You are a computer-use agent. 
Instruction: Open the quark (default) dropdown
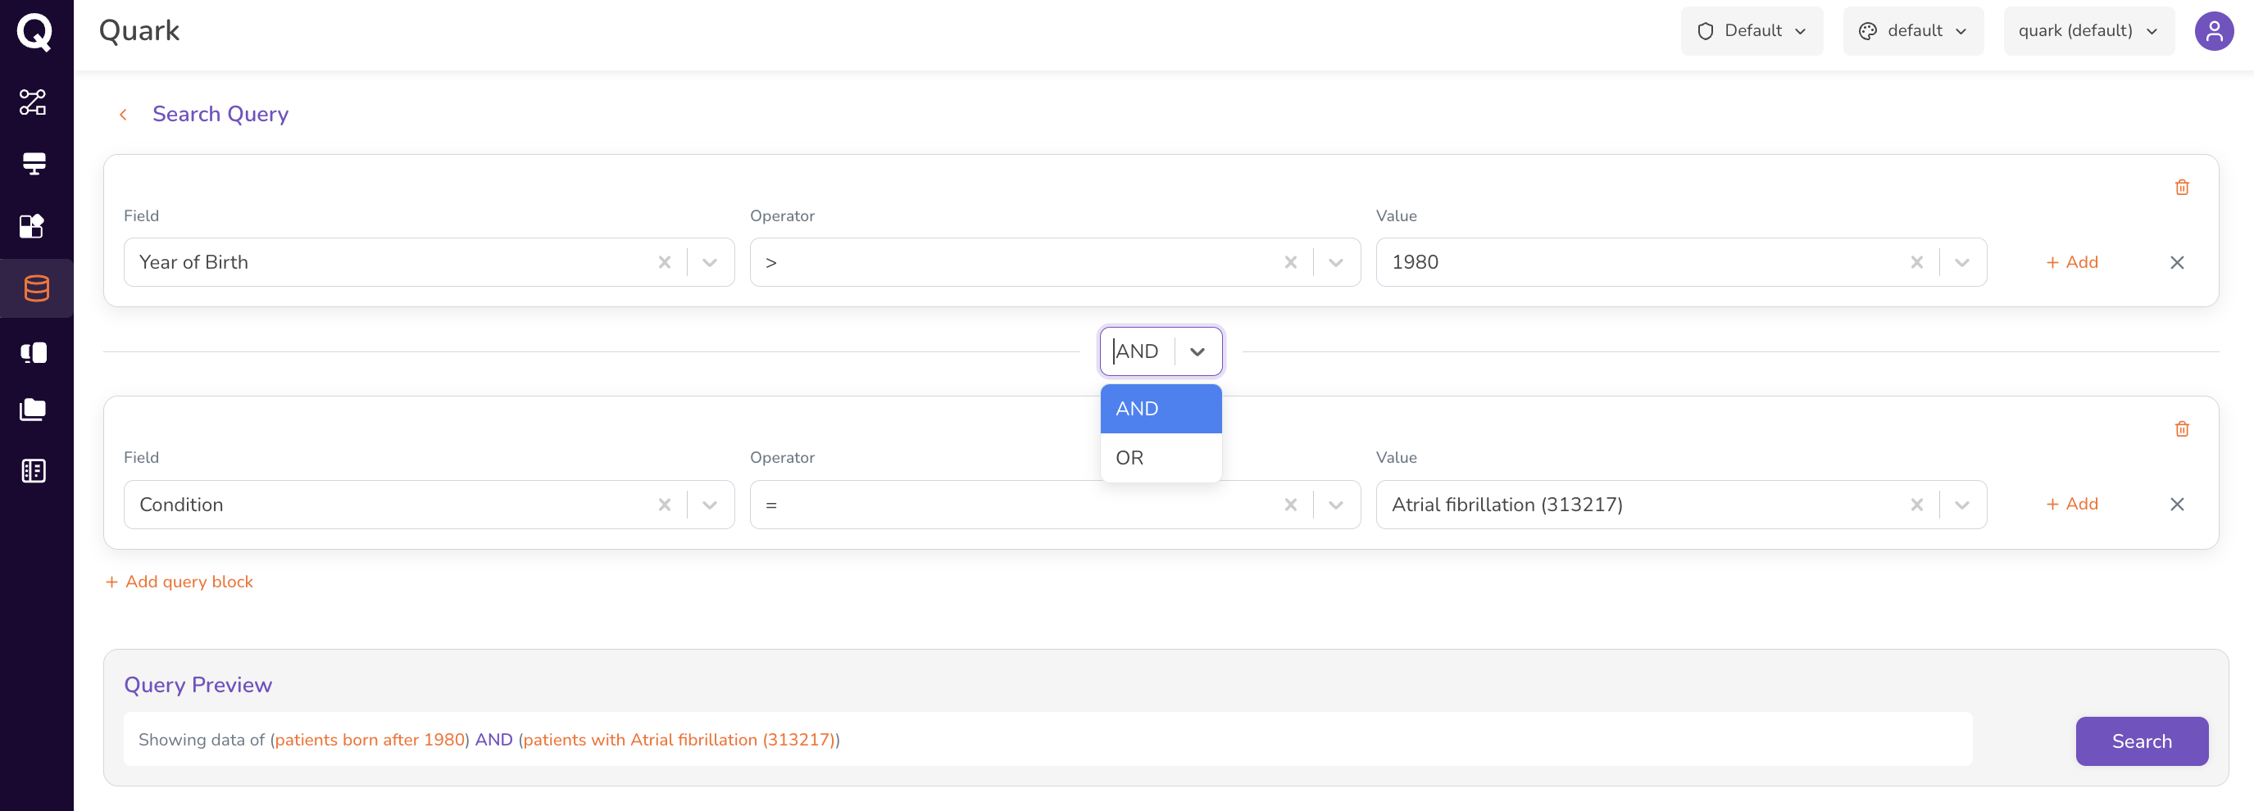click(x=2088, y=31)
